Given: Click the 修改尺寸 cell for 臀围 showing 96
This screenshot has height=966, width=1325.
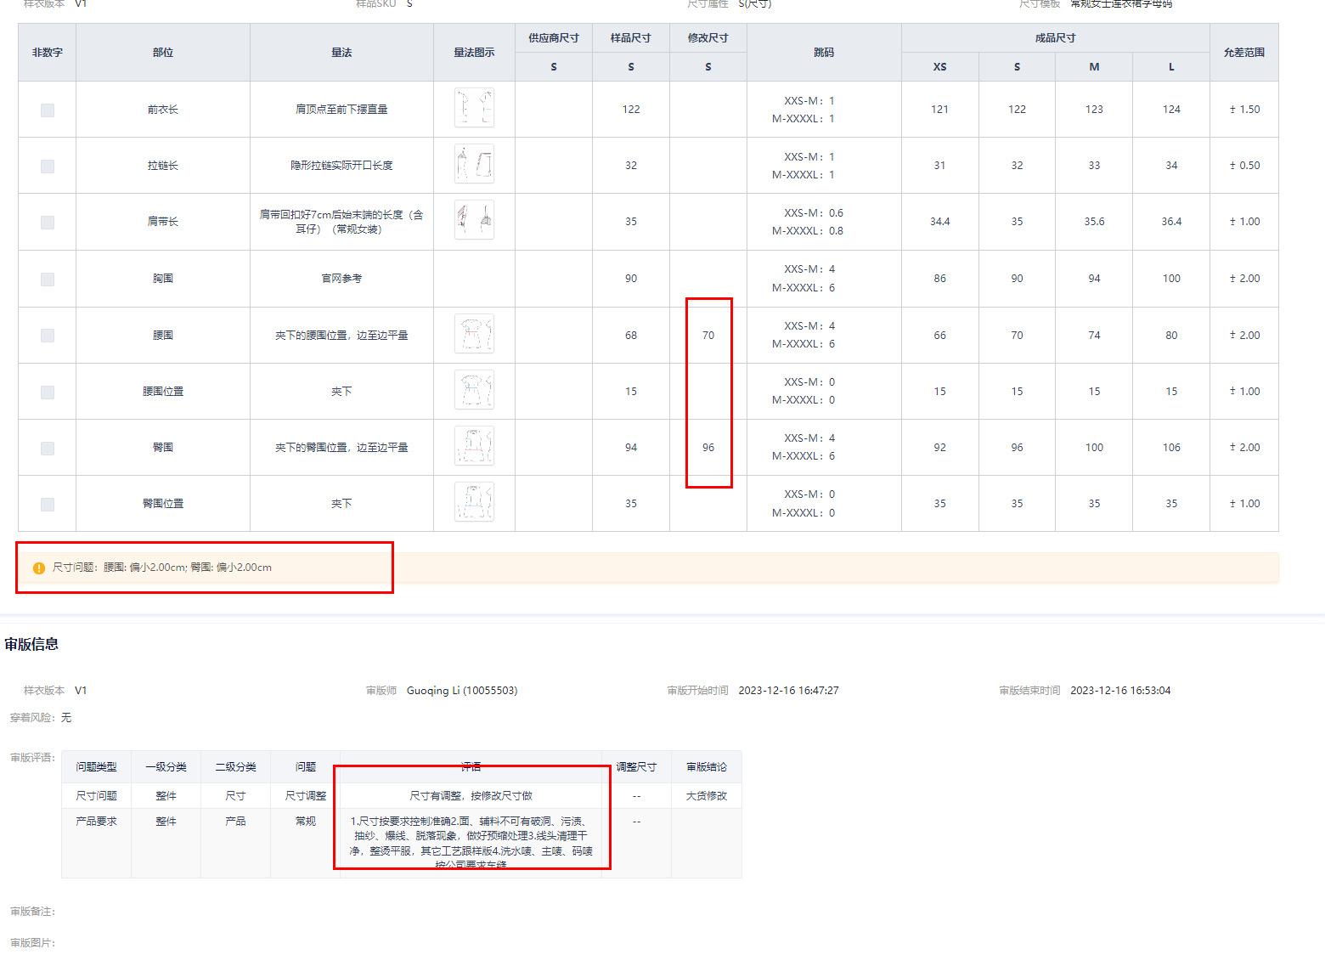Looking at the screenshot, I should click(x=708, y=448).
